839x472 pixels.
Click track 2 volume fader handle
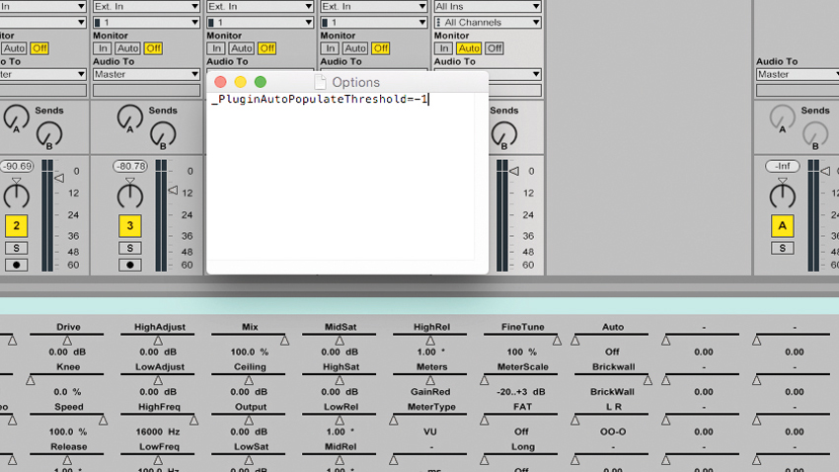point(59,178)
